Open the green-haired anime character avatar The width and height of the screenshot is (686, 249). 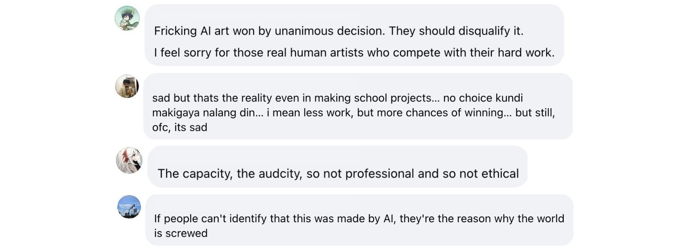[127, 18]
